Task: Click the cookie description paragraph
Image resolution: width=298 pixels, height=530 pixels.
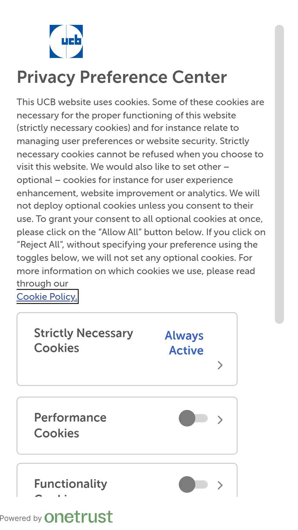Action: click(x=141, y=193)
